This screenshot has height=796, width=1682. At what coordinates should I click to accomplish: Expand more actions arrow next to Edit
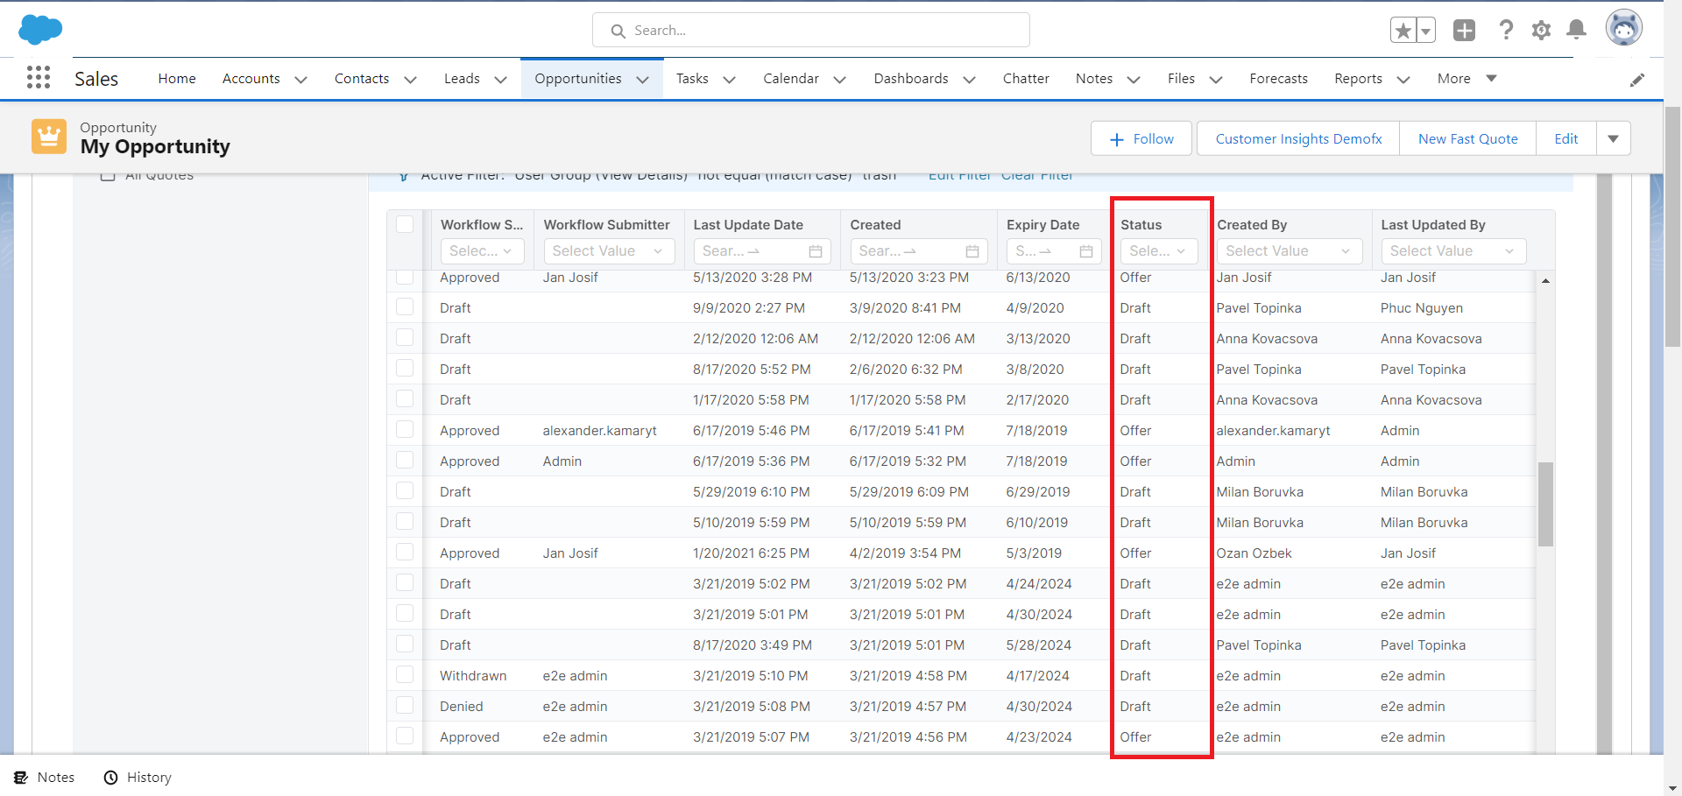point(1613,138)
